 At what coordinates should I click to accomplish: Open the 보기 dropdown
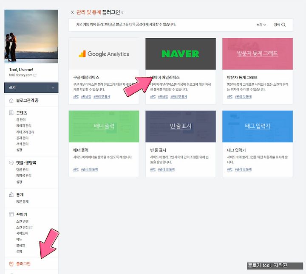261,25
